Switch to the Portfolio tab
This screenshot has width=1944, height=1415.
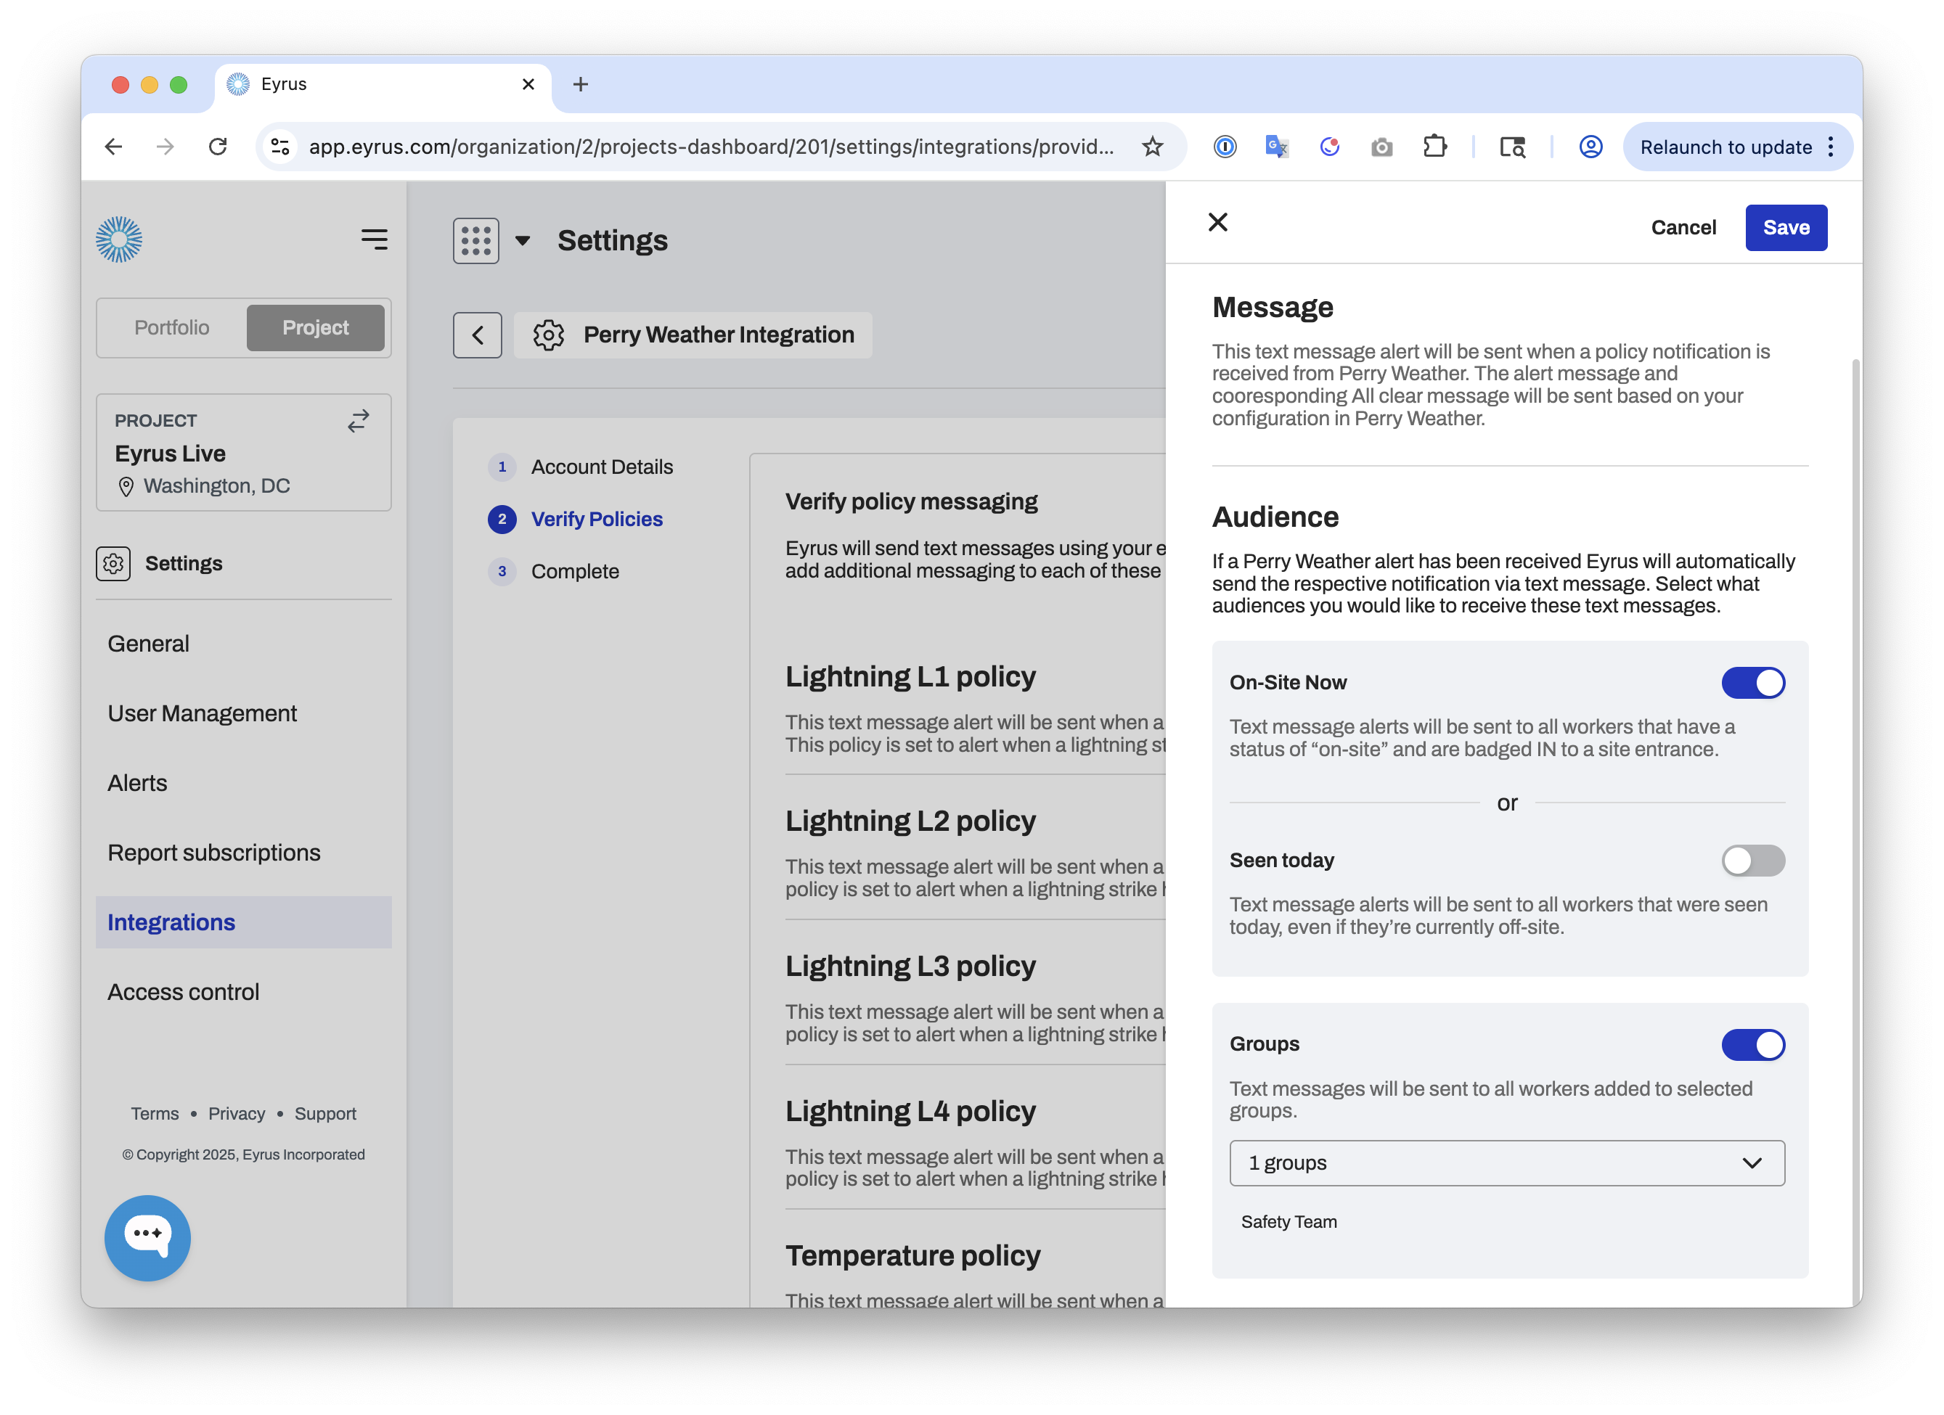pos(171,327)
